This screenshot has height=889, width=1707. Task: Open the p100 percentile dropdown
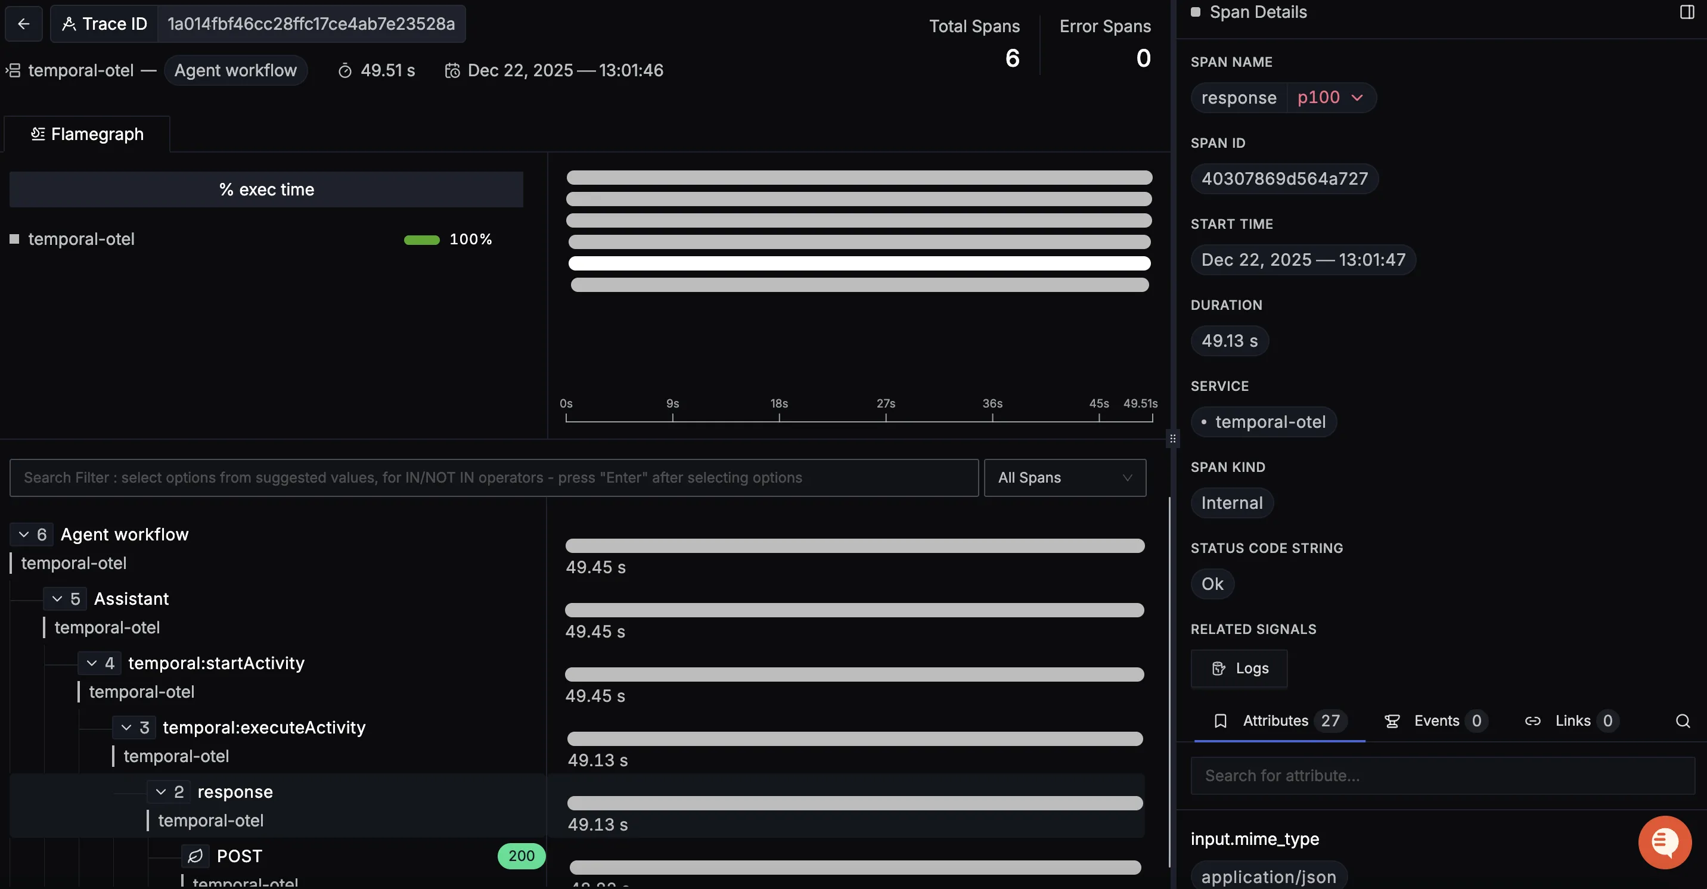pos(1332,97)
